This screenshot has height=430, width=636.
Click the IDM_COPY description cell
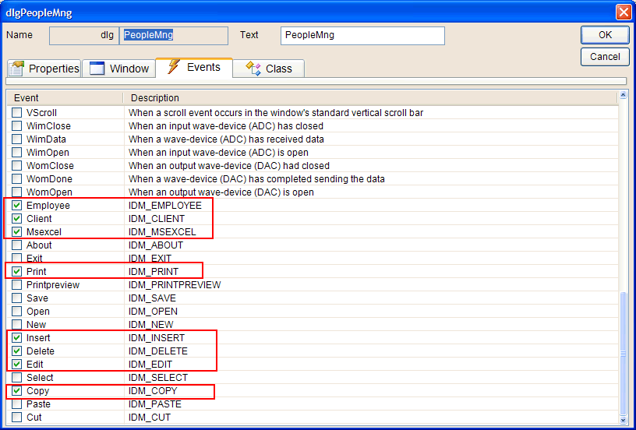tap(153, 391)
